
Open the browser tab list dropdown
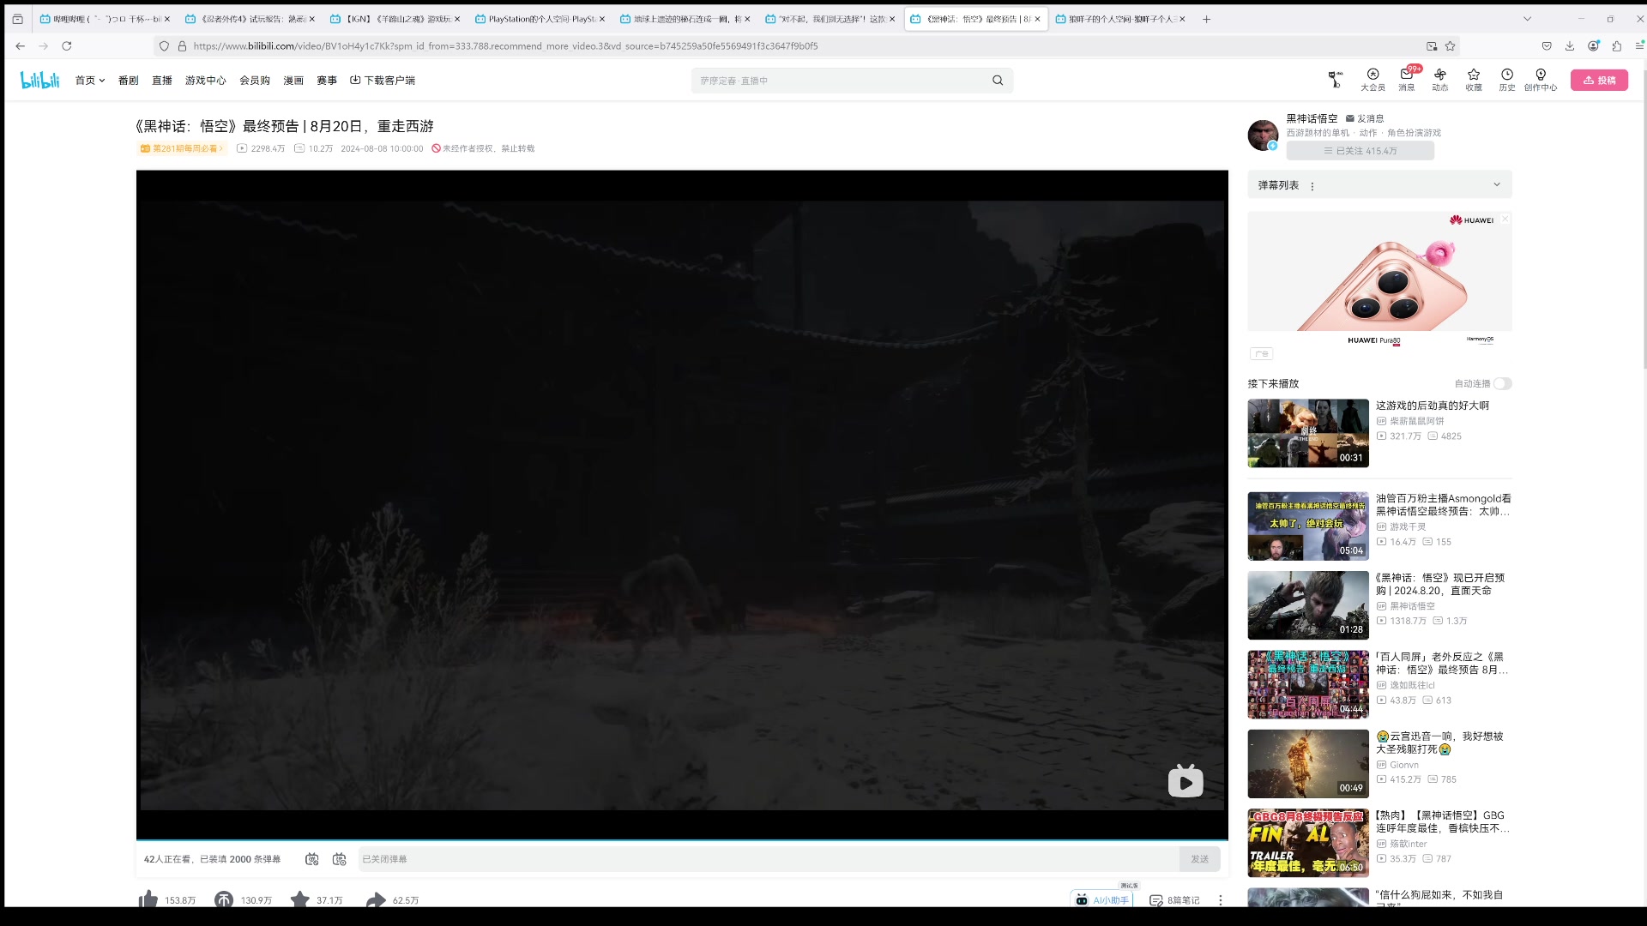coord(1527,19)
